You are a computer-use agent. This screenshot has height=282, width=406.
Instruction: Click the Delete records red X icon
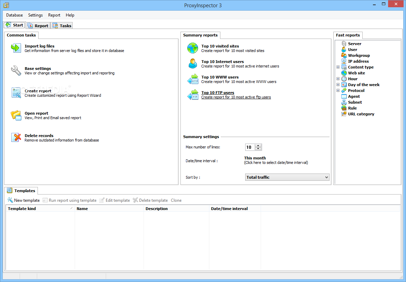tap(16, 137)
